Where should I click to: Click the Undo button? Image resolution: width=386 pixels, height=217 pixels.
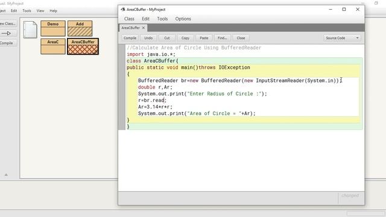coord(148,38)
